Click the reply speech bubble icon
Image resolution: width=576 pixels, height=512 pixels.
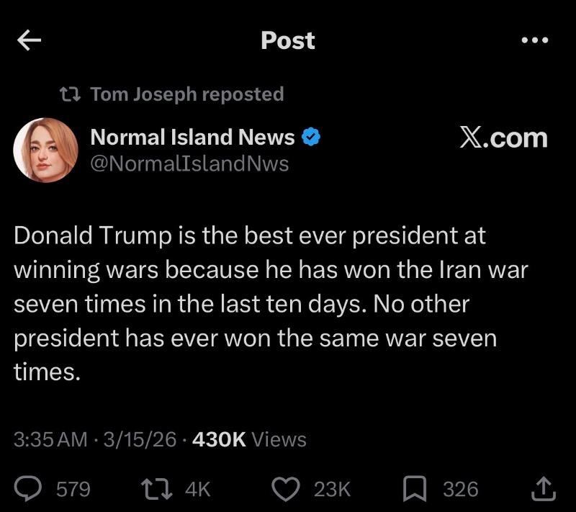(31, 489)
